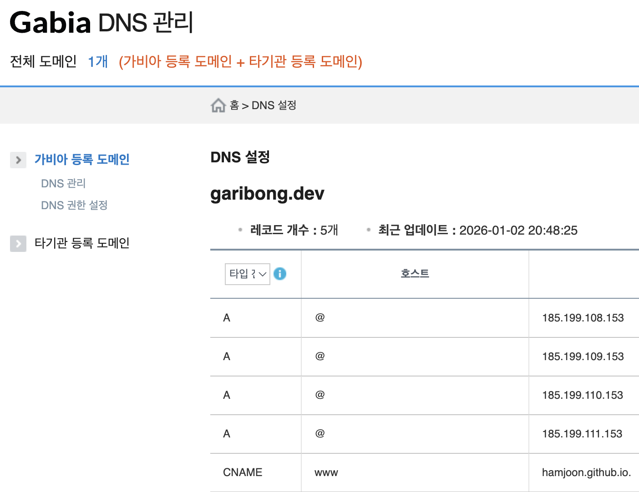
Task: Click the @ host for 185.199.111.153
Action: [x=320, y=433]
